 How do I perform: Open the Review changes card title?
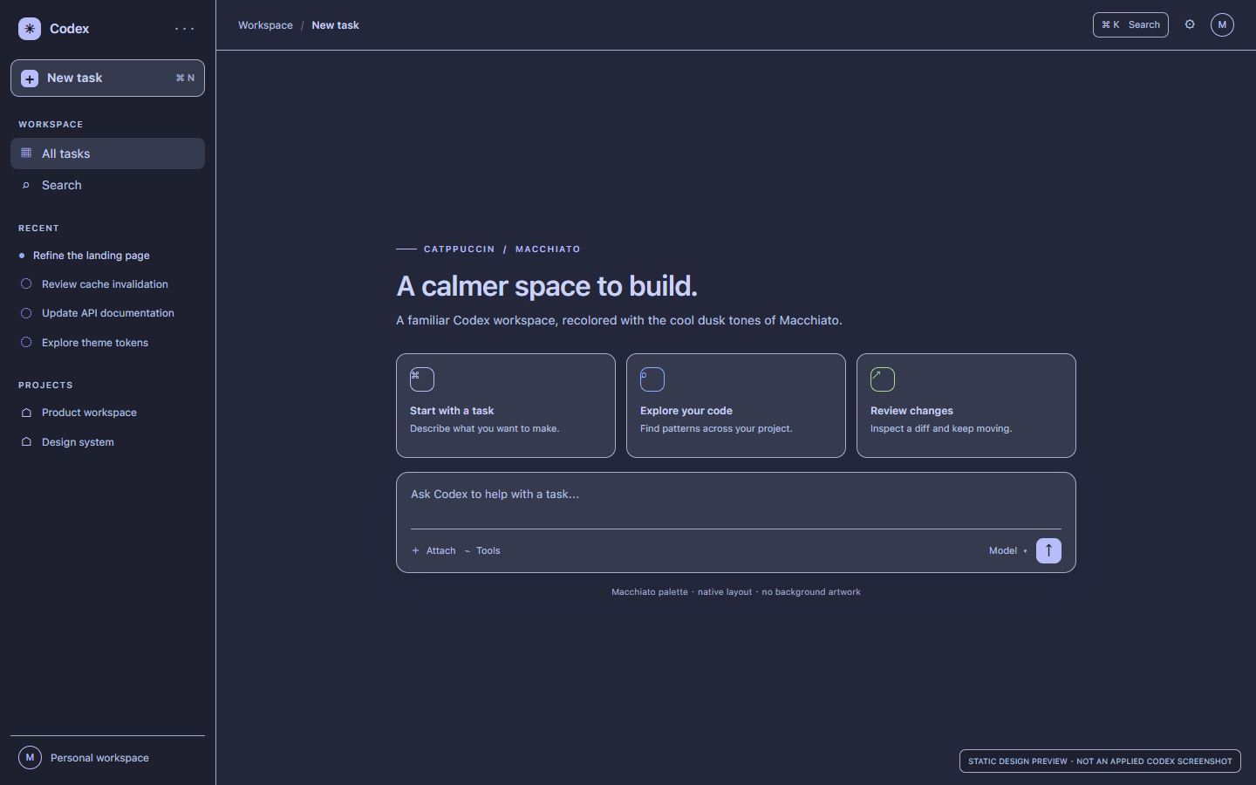[911, 411]
